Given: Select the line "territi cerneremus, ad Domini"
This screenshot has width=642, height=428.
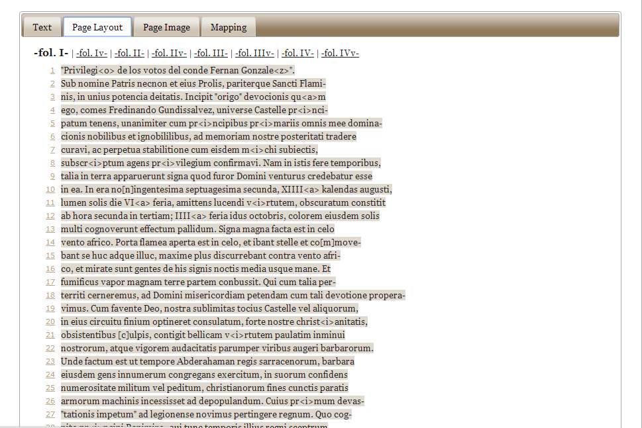Looking at the screenshot, I should click(233, 295).
